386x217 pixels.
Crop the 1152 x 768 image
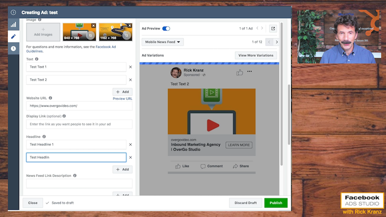coord(127,36)
